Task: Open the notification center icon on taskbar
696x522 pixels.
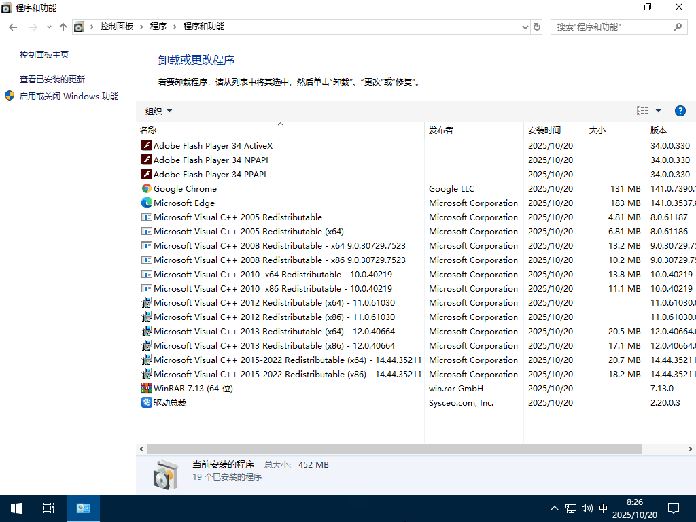Action: [x=674, y=508]
